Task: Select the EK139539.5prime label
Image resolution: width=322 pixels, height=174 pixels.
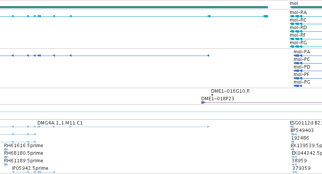Action: (x=306, y=146)
